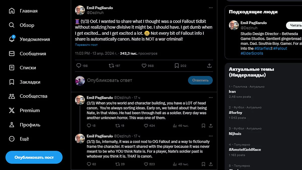Open Закладки bookmarks in sidebar
The image size is (302, 170).
click(x=24, y=82)
